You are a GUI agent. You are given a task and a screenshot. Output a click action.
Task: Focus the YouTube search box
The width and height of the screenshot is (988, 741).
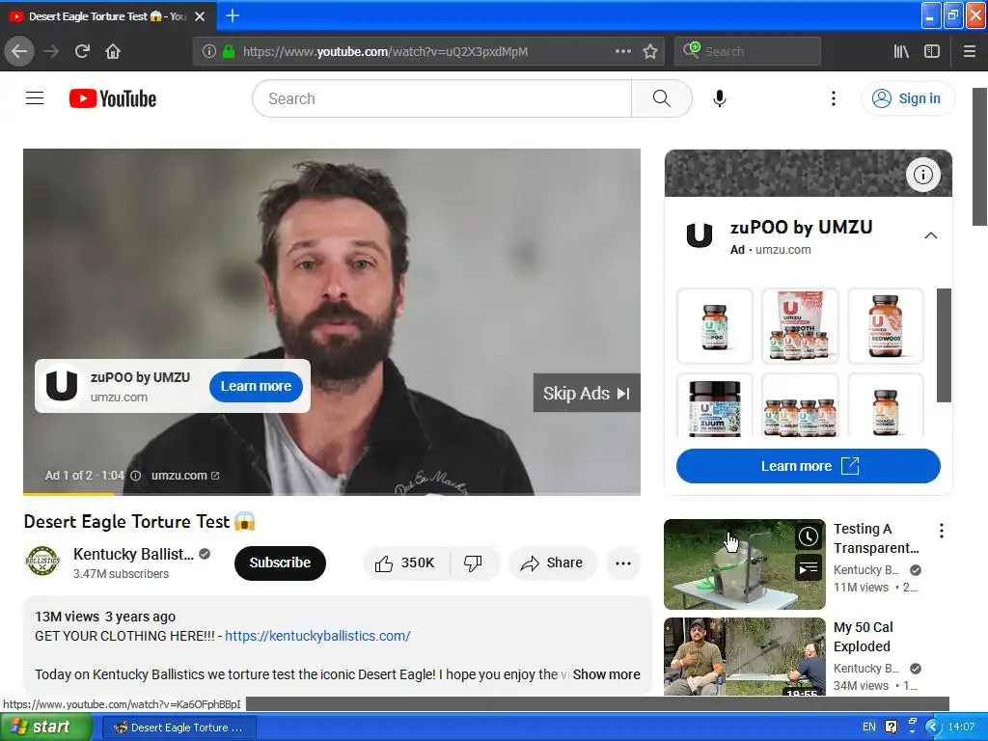click(442, 98)
